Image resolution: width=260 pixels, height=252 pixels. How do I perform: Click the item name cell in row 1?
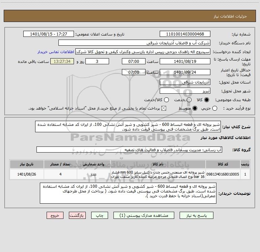(x=158, y=174)
